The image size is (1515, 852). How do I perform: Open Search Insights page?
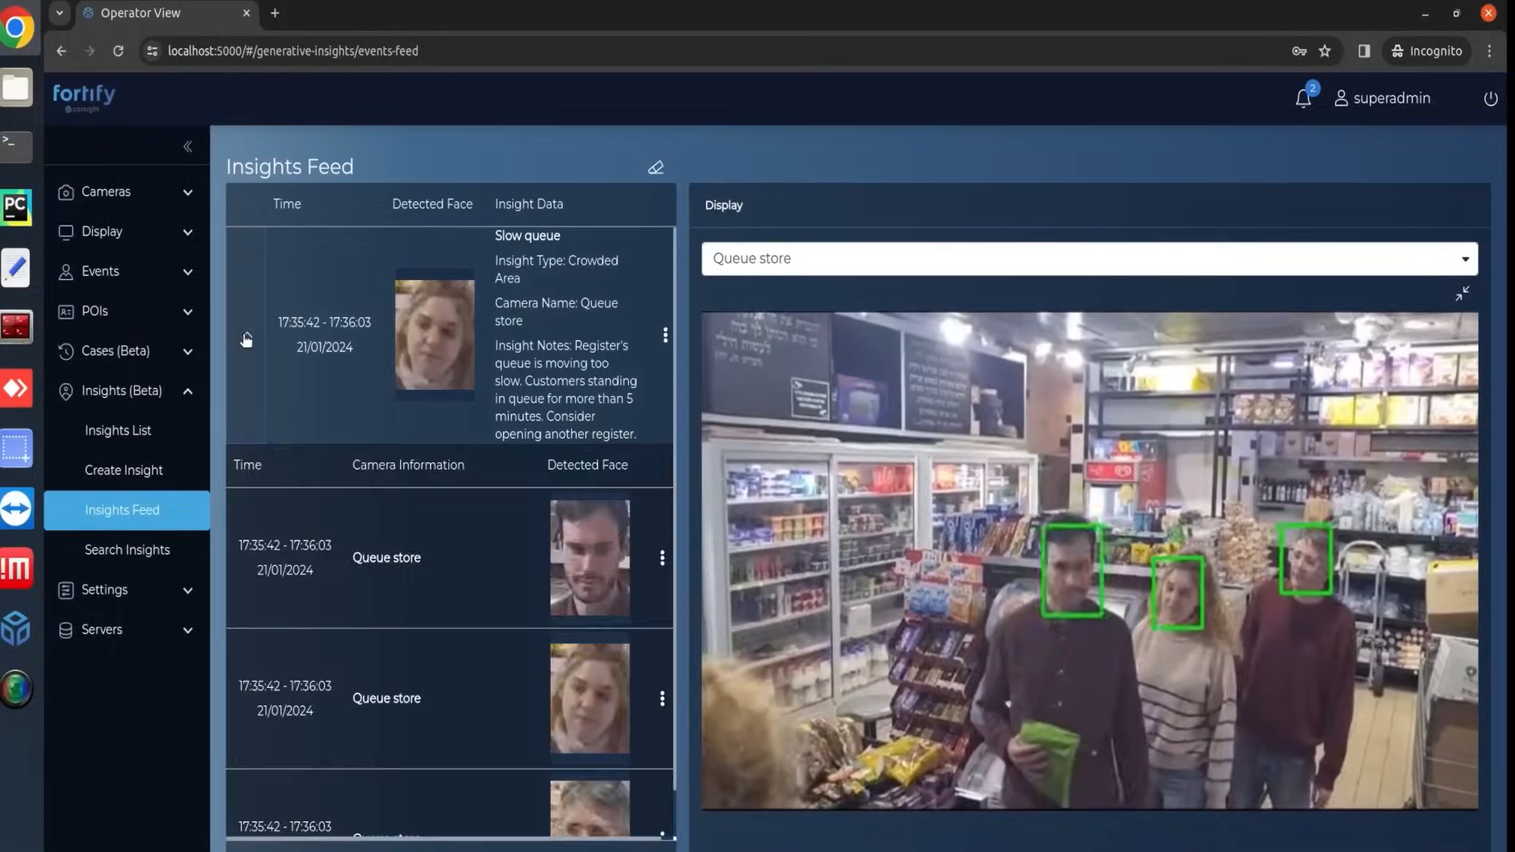(127, 550)
